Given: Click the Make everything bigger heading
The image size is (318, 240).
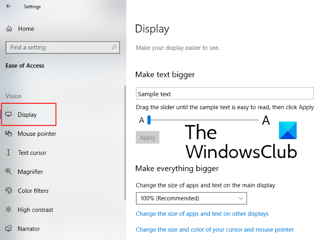Looking at the screenshot, I should tap(177, 168).
